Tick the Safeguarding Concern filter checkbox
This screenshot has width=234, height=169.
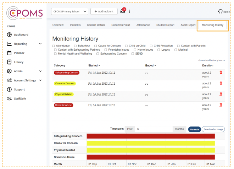[97, 54]
